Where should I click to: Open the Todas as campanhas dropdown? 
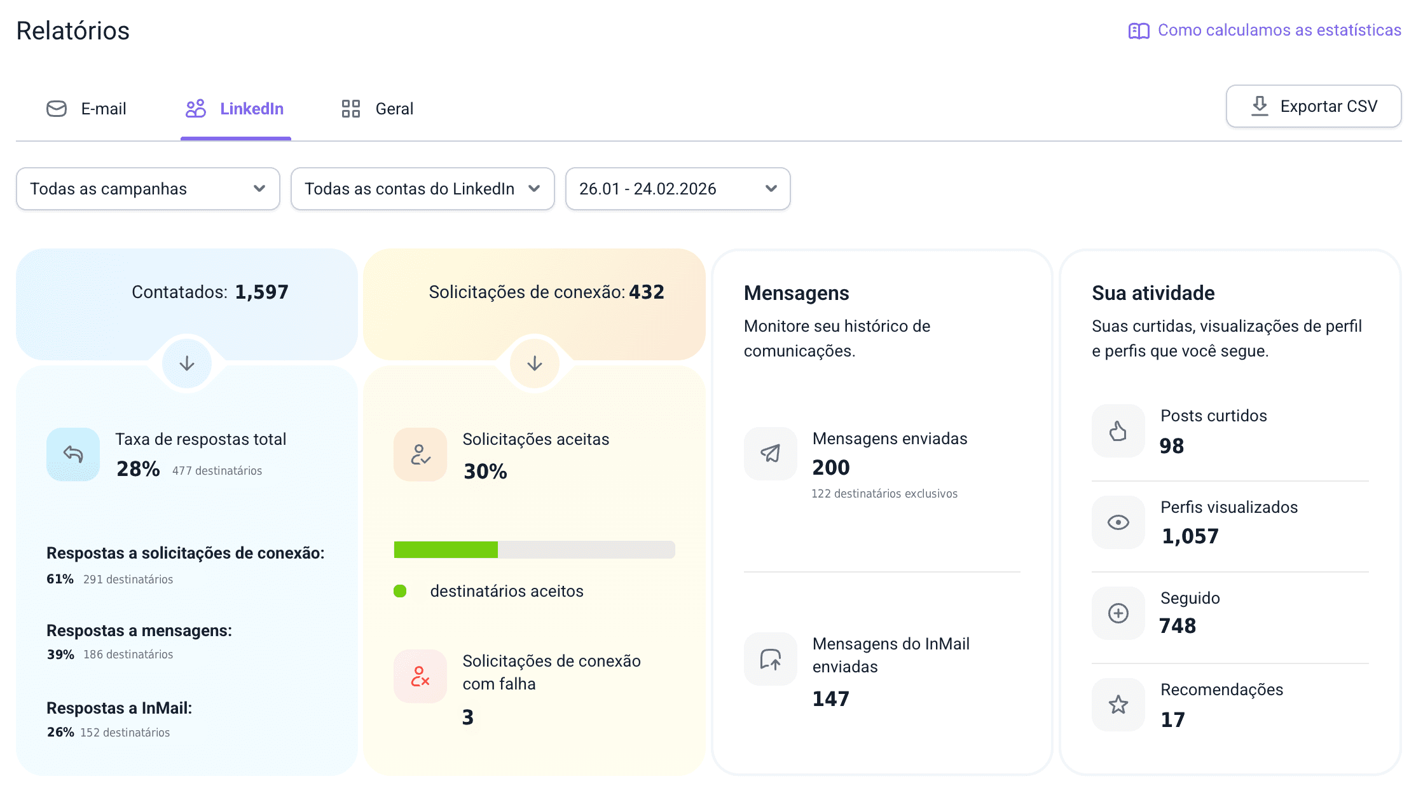pyautogui.click(x=148, y=189)
